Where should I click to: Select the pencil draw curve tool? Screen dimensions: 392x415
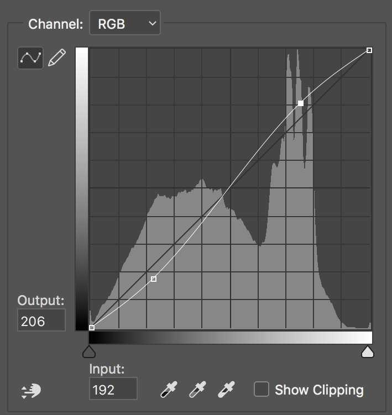(x=56, y=57)
